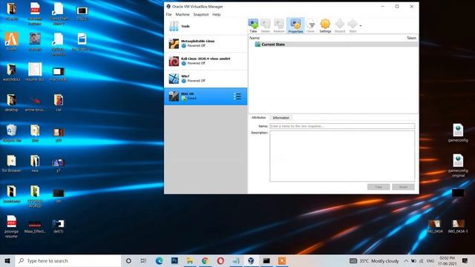Launch Opera browser from taskbar

220,260
